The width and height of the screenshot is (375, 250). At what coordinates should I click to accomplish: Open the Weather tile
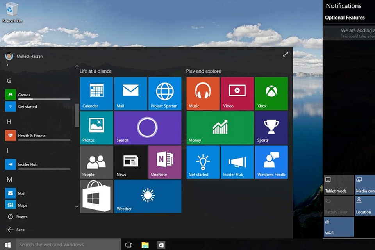click(148, 196)
